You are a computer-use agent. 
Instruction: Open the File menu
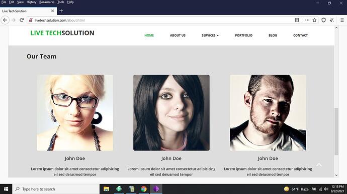[x=4, y=2]
